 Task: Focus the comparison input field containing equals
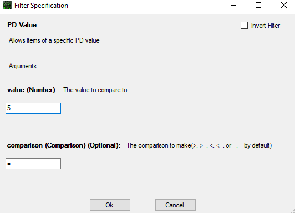[x=33, y=164]
